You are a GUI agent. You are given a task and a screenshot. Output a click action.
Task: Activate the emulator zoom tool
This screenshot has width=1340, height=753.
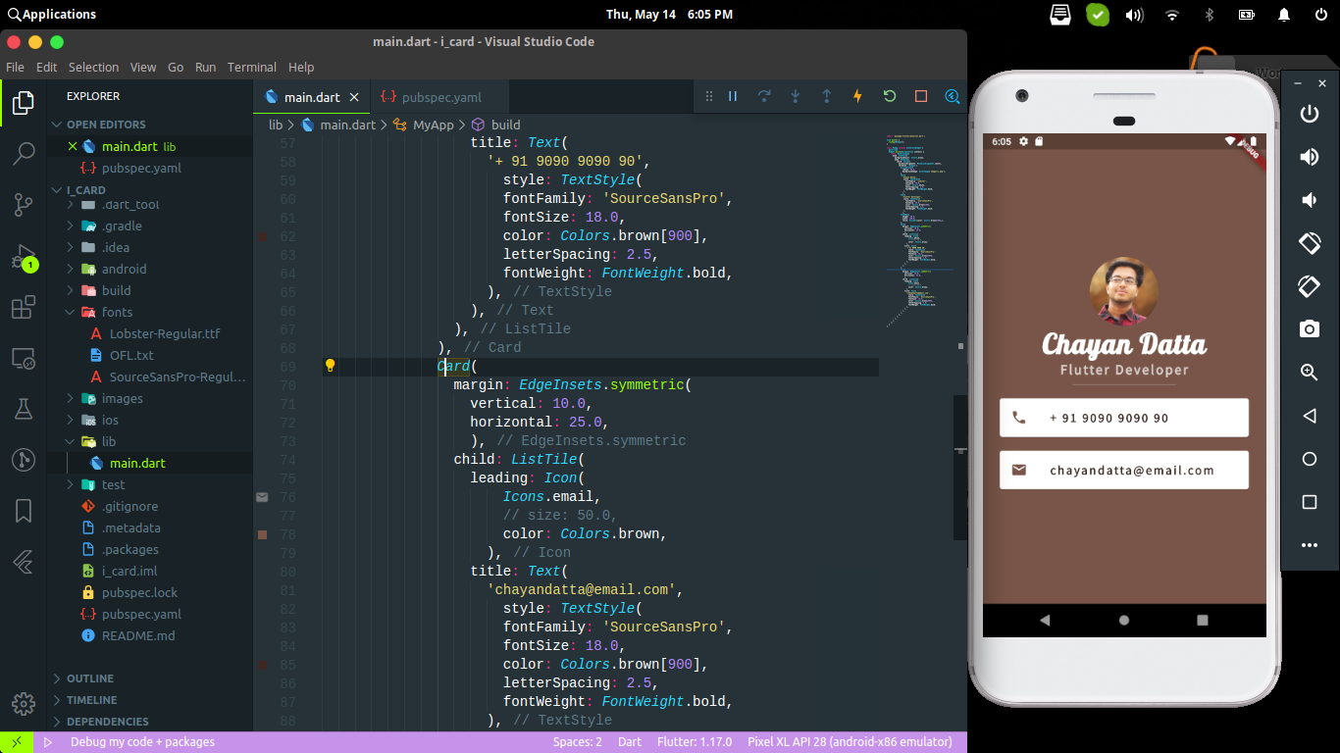pos(1310,373)
